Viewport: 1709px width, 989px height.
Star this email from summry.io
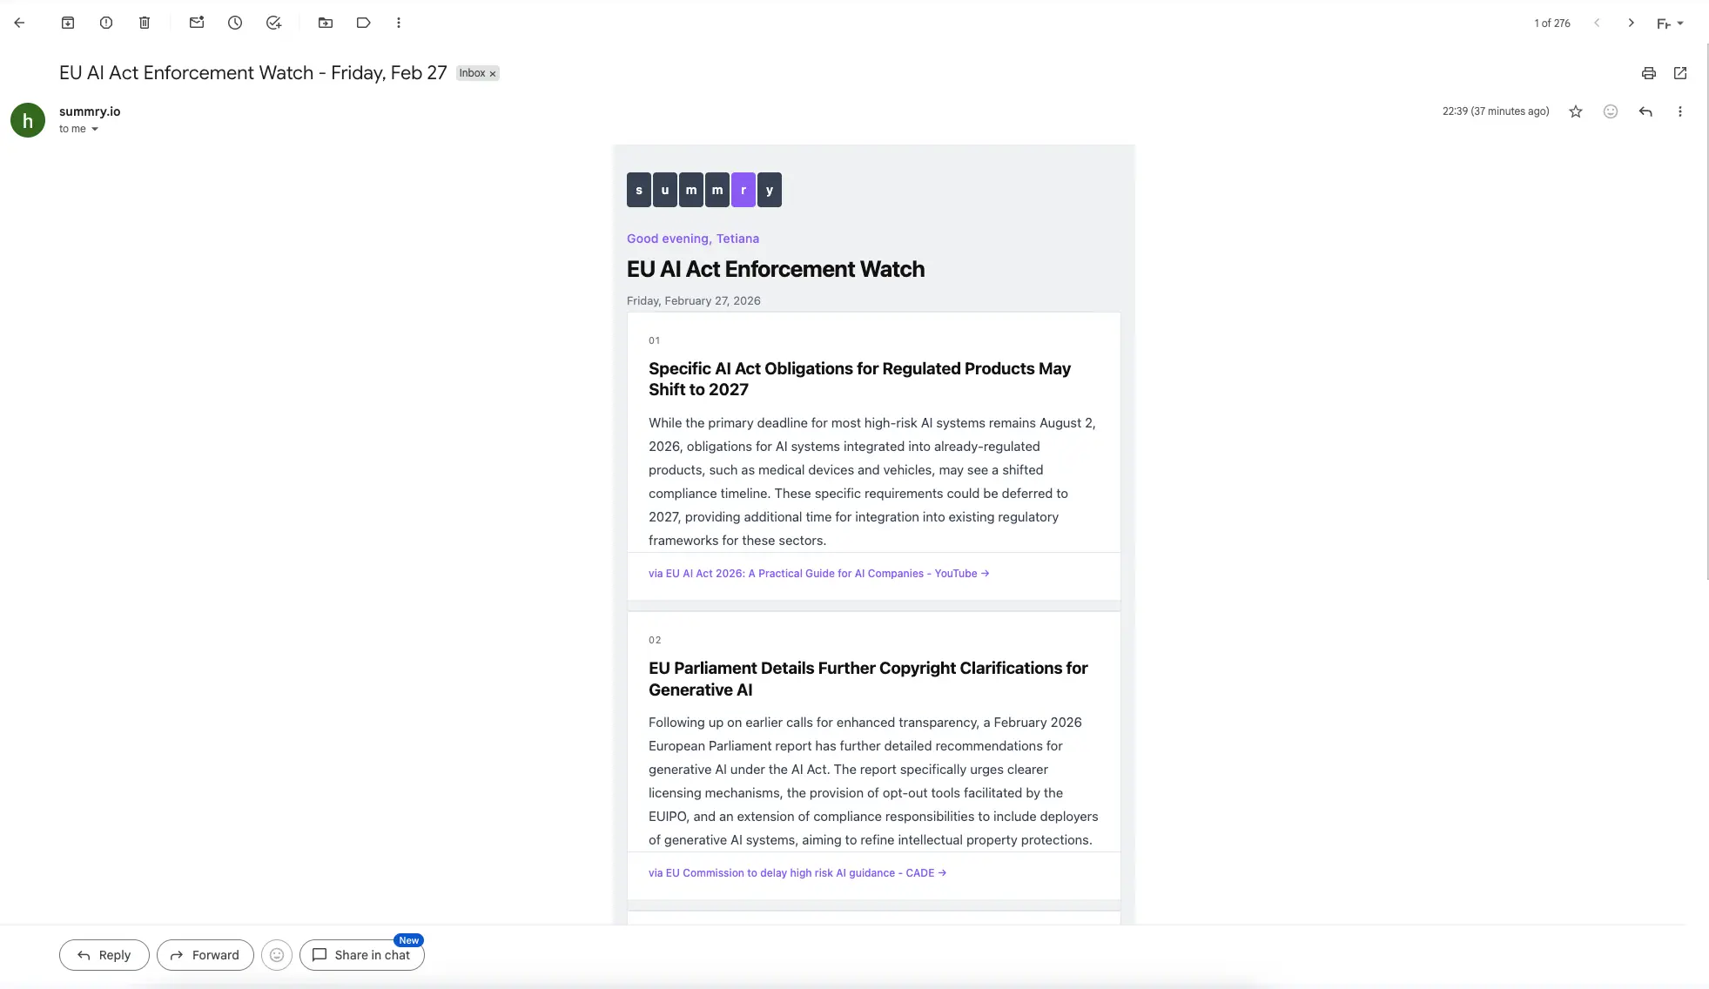click(1576, 111)
